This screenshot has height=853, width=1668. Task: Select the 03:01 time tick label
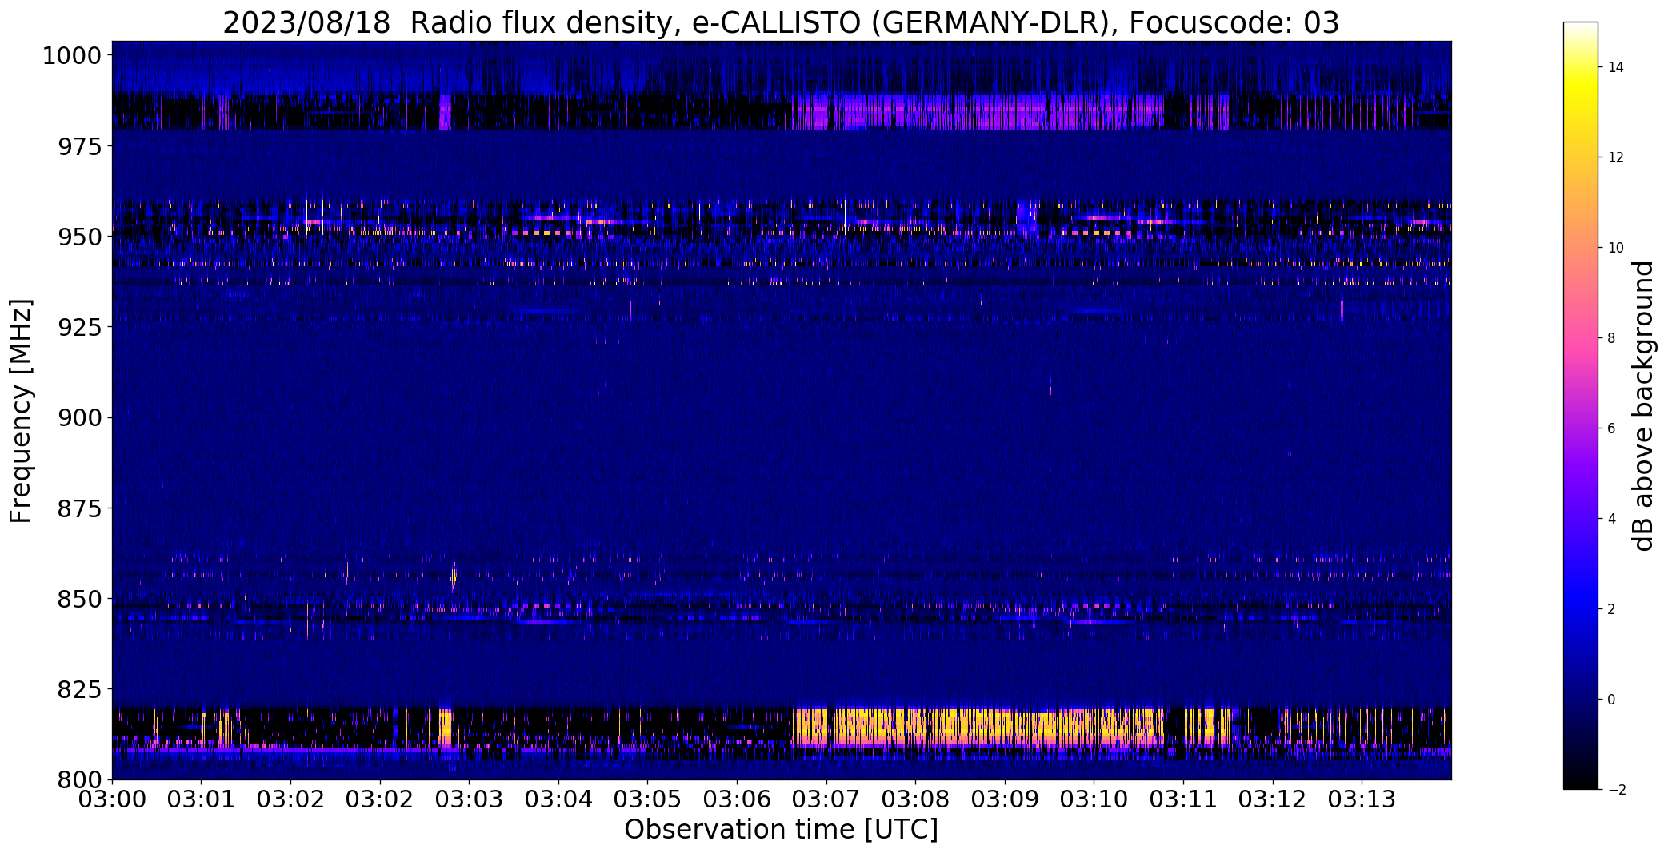tap(202, 799)
